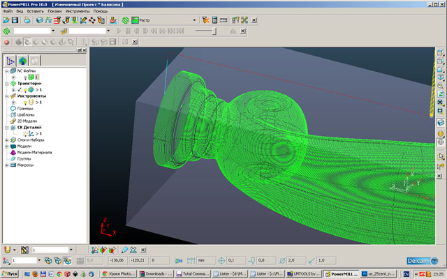Click the measurer ruler icon
Viewport: 447px width, 279px height.
[223, 20]
